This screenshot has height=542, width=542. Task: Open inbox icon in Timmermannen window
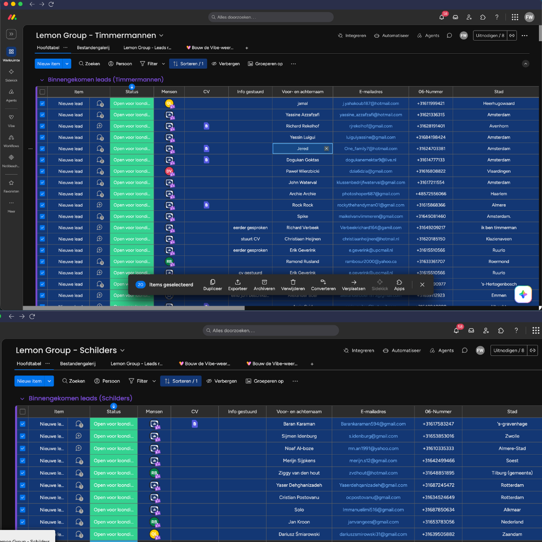[455, 17]
